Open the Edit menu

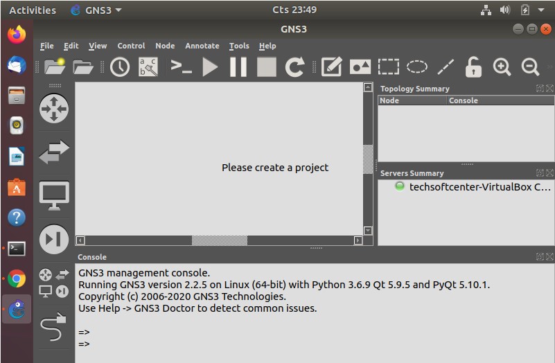pos(71,46)
